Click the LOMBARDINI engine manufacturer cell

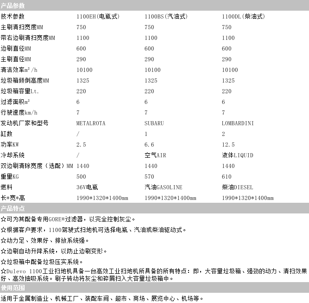(x=238, y=123)
